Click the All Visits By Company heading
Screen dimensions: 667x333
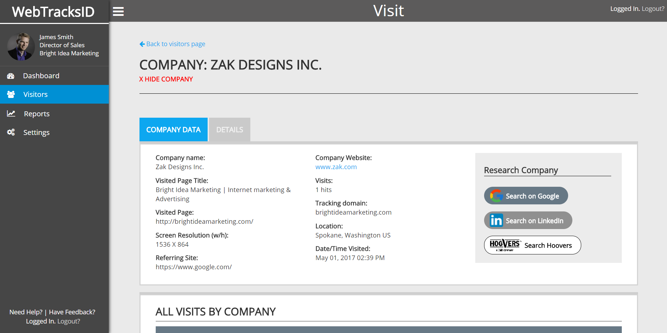pos(216,312)
